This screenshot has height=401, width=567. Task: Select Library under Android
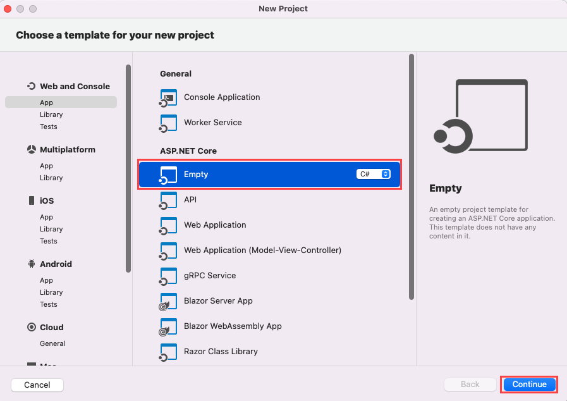coord(51,292)
